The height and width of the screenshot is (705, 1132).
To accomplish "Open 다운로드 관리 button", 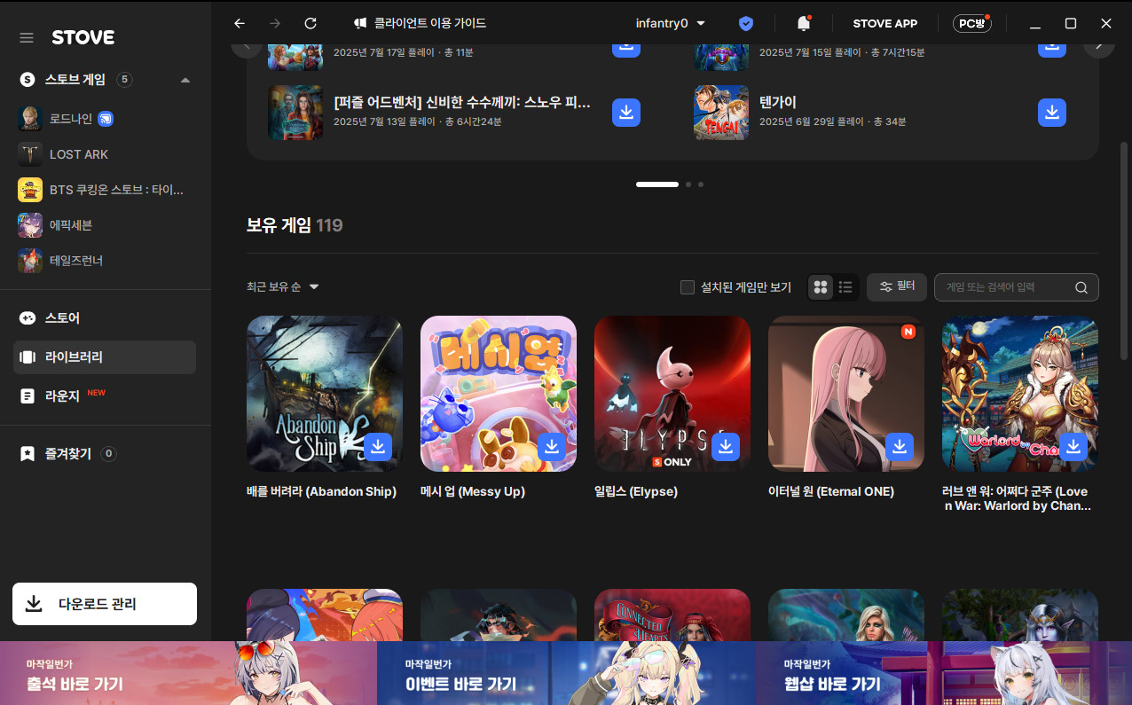I will pos(105,604).
